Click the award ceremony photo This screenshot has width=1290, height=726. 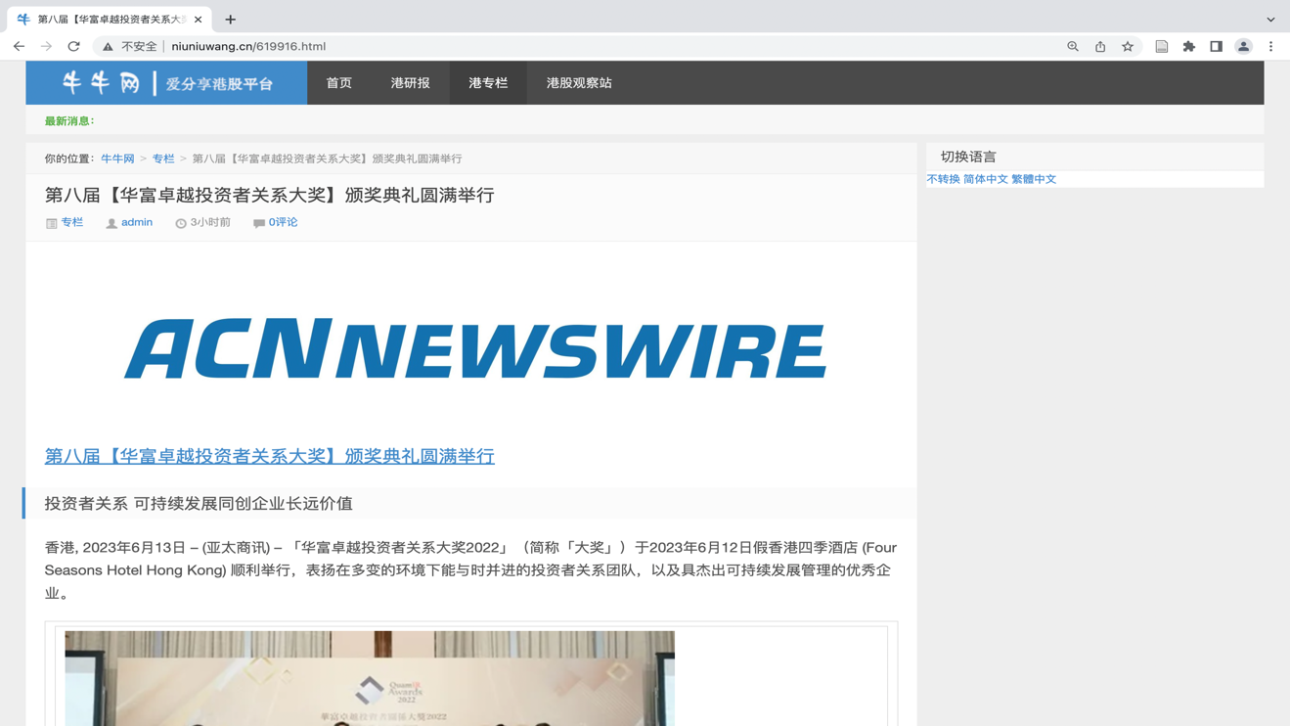click(370, 678)
